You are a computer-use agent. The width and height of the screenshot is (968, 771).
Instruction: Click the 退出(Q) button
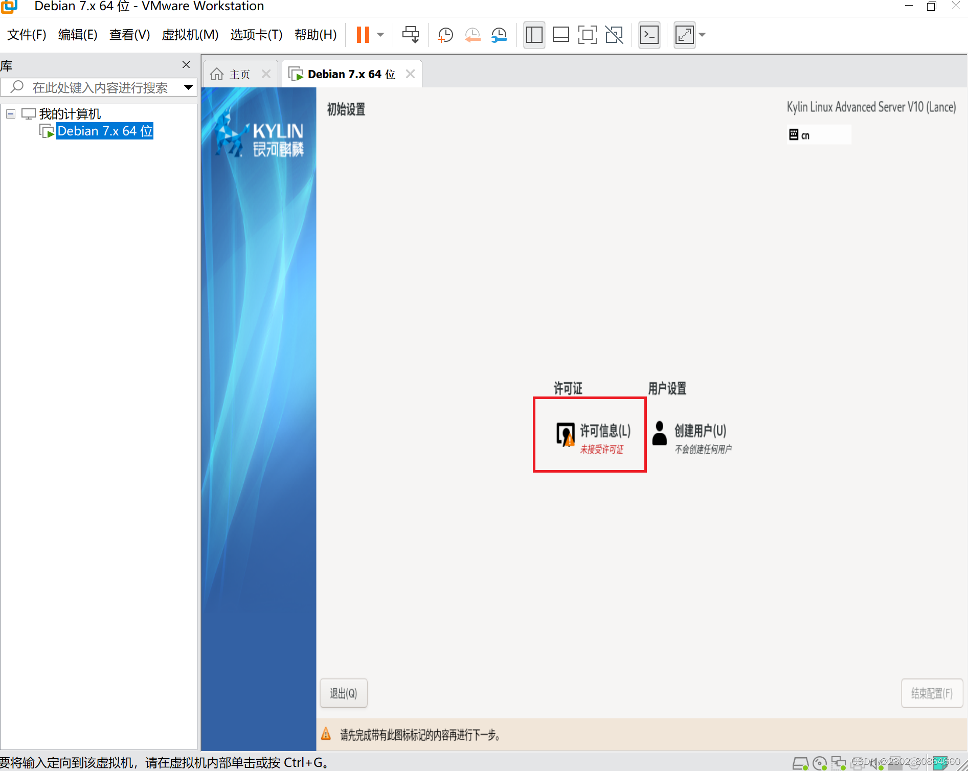(x=344, y=693)
